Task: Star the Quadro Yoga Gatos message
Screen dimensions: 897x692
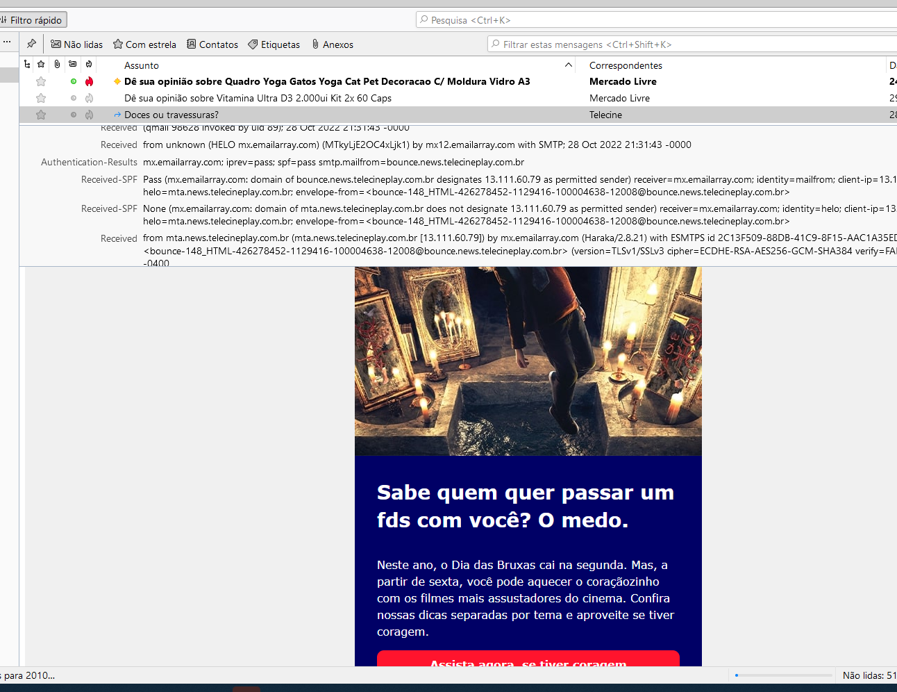Action: pyautogui.click(x=41, y=81)
